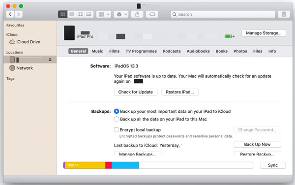This screenshot has height=185, width=295.
Task: Open the Files tab
Action: coord(258,51)
